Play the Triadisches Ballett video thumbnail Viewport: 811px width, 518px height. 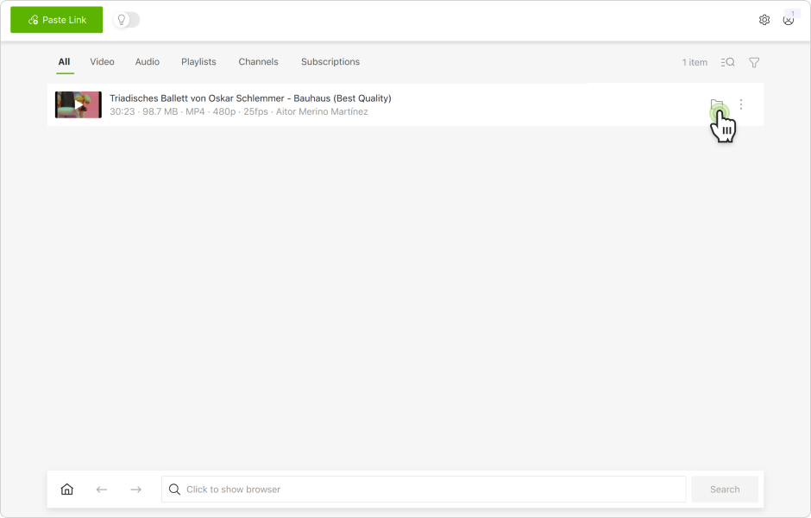click(79, 104)
